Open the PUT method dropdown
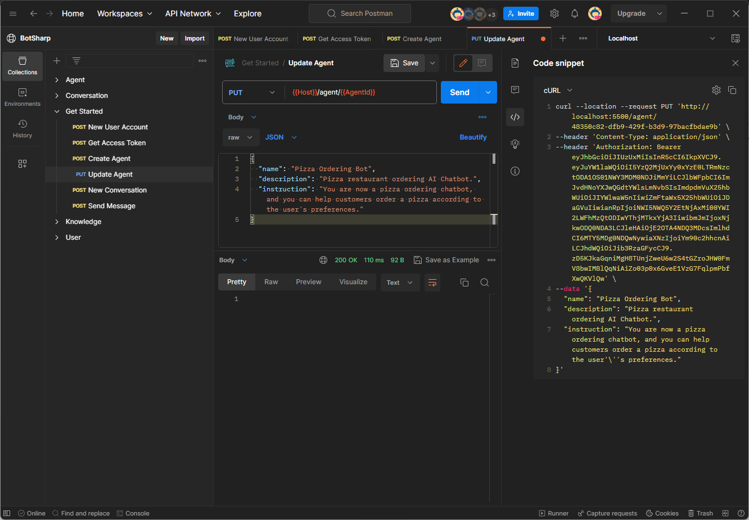Screen dimensions: 749x520 (x=252, y=92)
